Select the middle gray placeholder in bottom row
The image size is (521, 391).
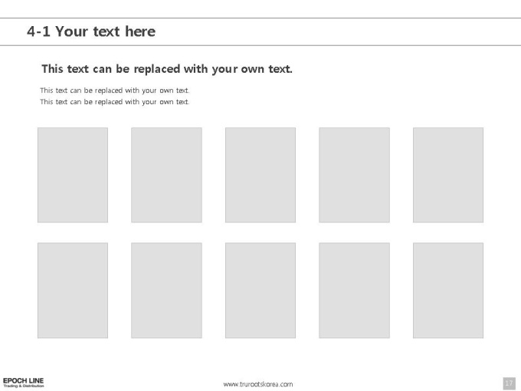260,291
